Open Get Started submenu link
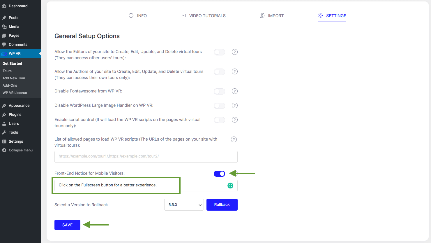 [x=12, y=64]
